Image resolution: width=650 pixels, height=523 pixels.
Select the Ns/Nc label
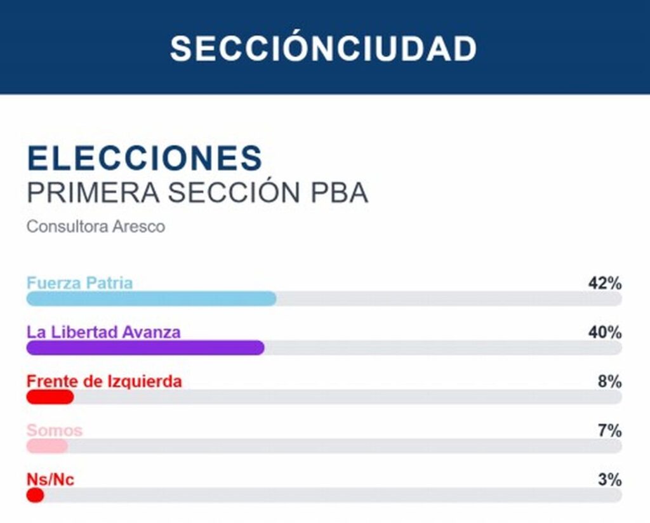(50, 479)
